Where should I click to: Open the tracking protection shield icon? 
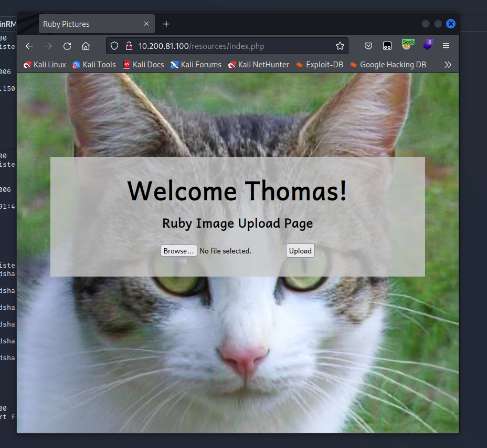(x=114, y=46)
